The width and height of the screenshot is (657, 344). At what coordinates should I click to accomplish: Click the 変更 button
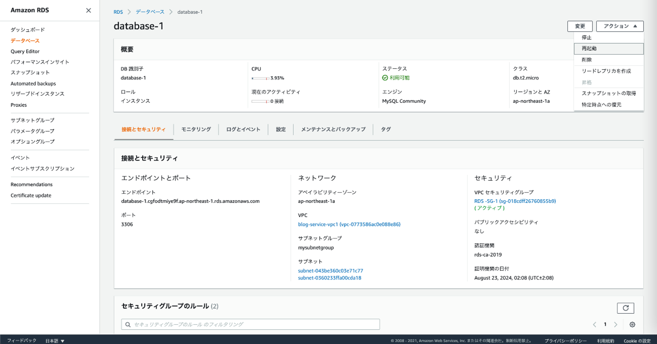coord(580,26)
